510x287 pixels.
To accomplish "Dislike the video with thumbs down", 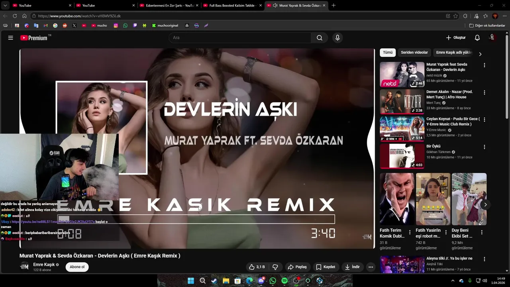I will [275, 267].
